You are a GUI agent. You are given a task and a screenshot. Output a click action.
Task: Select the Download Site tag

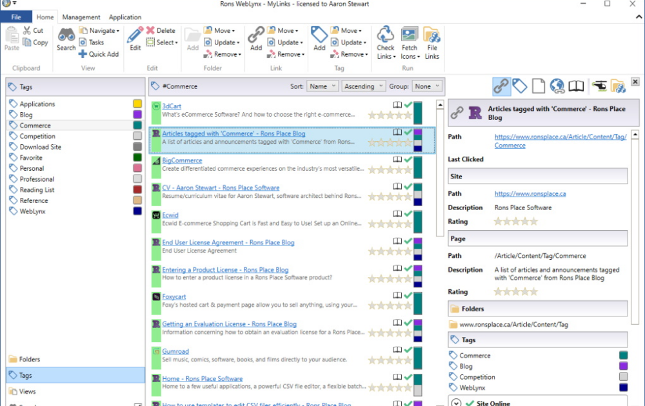[x=75, y=147]
